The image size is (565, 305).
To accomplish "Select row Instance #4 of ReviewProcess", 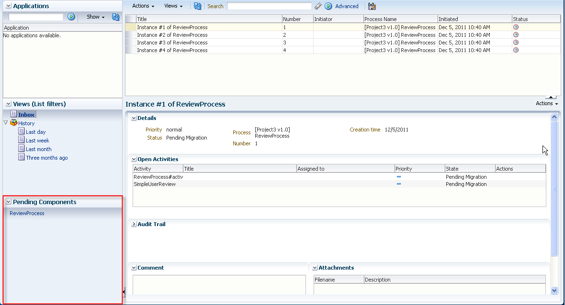I will coord(343,50).
